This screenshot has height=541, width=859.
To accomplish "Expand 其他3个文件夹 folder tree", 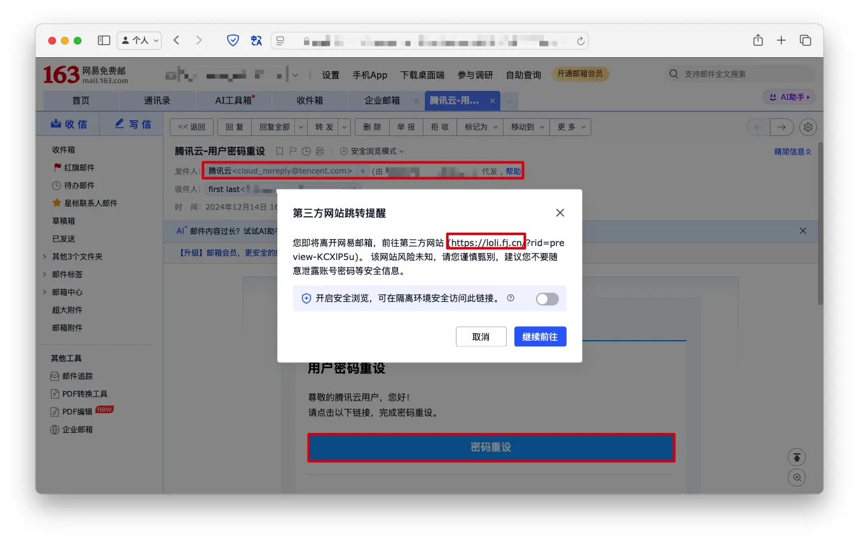I will point(45,257).
